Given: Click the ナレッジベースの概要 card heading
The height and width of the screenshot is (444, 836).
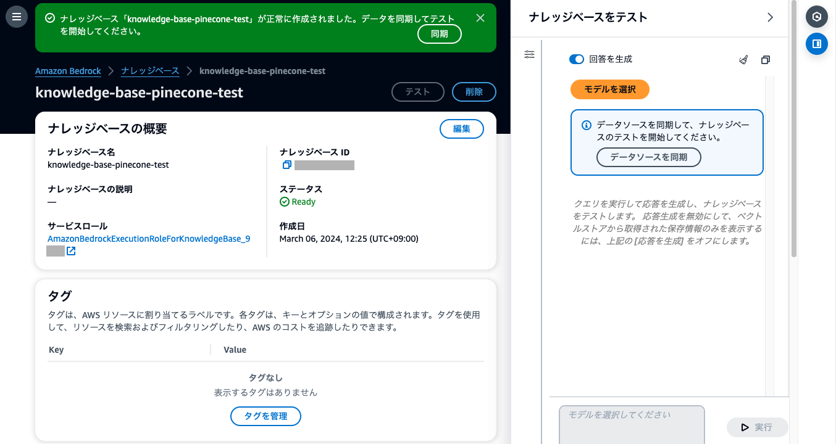Looking at the screenshot, I should tap(107, 128).
